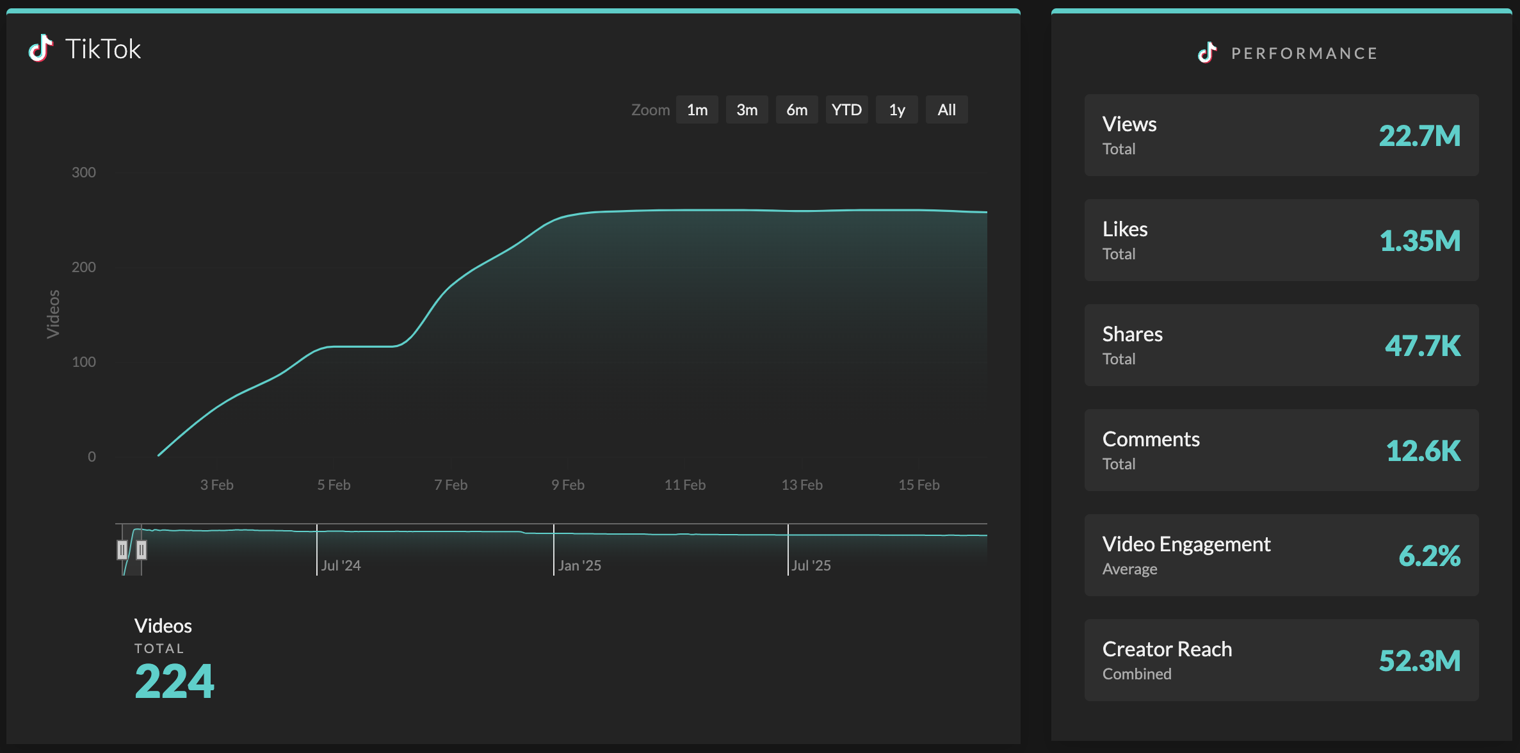Select the YTD zoom option
1520x753 pixels.
click(846, 109)
